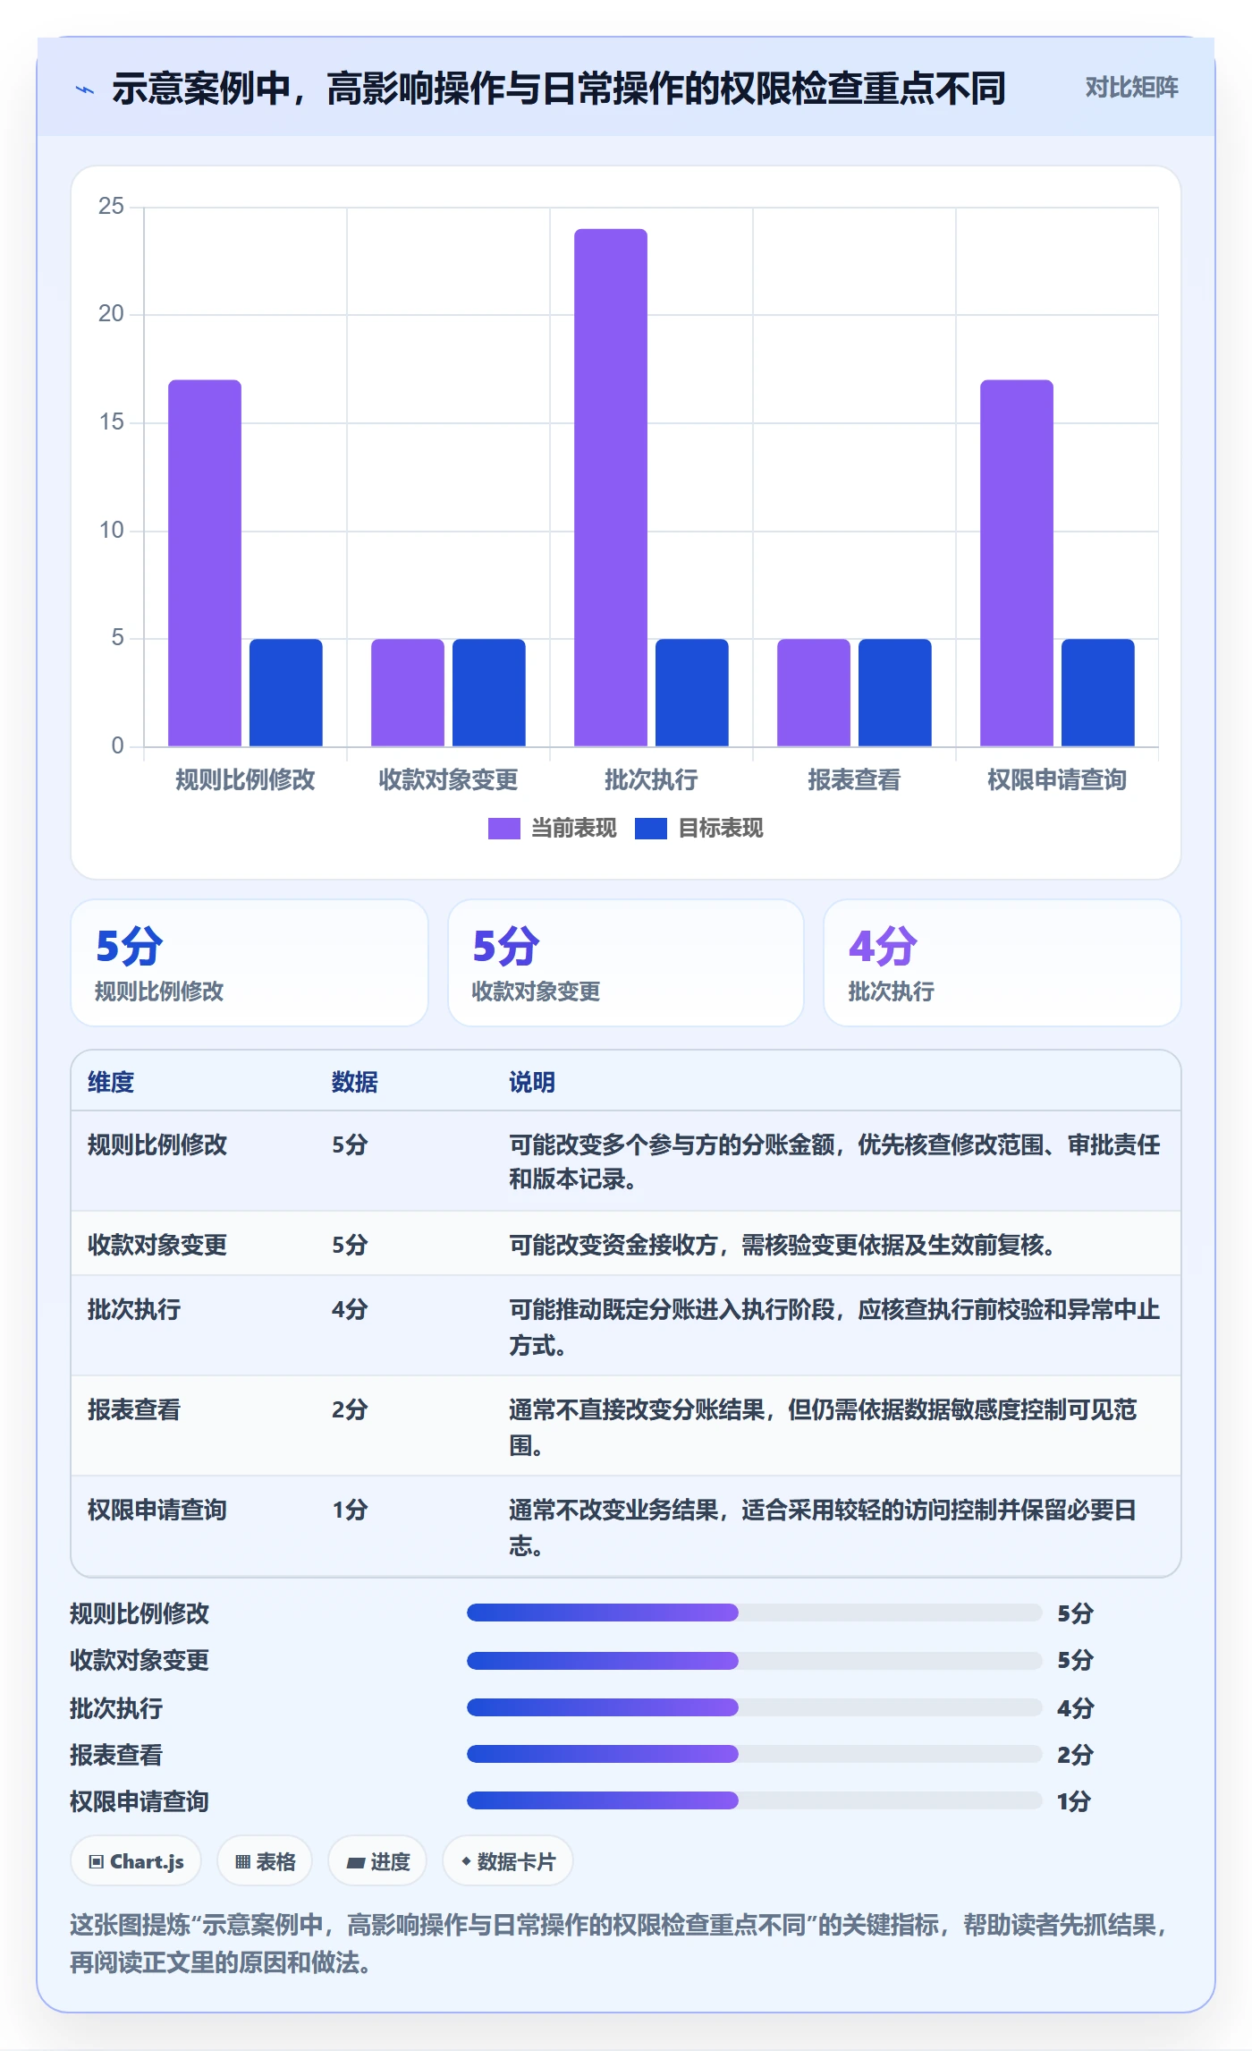Click the tall purple 批次执行 bar

tap(611, 488)
